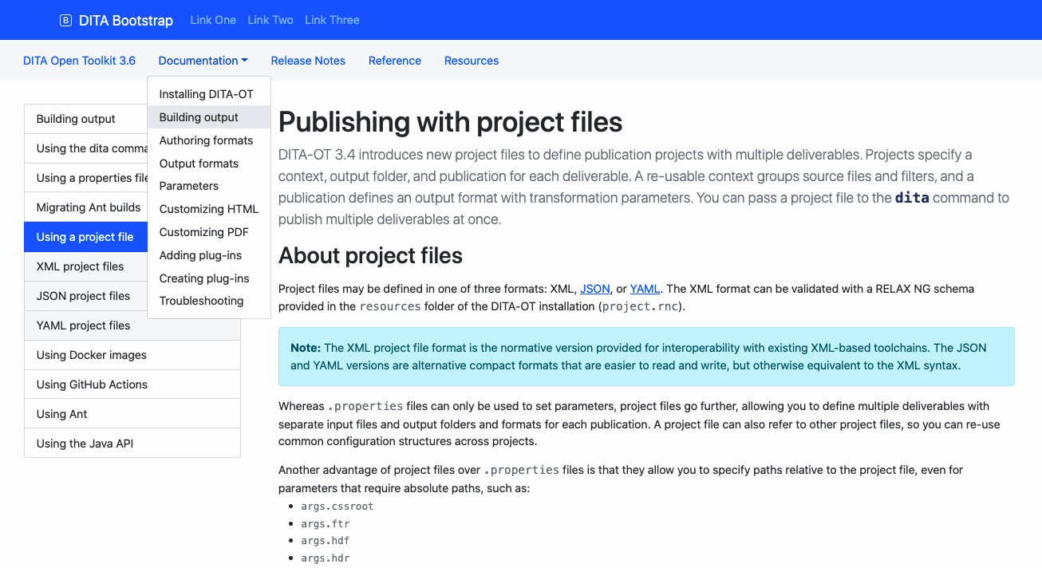This screenshot has width=1042, height=568.
Task: Open the Resources nav item
Action: coord(471,61)
